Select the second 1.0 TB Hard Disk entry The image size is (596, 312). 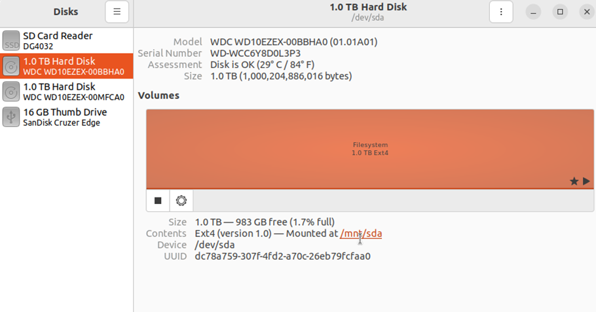point(67,92)
